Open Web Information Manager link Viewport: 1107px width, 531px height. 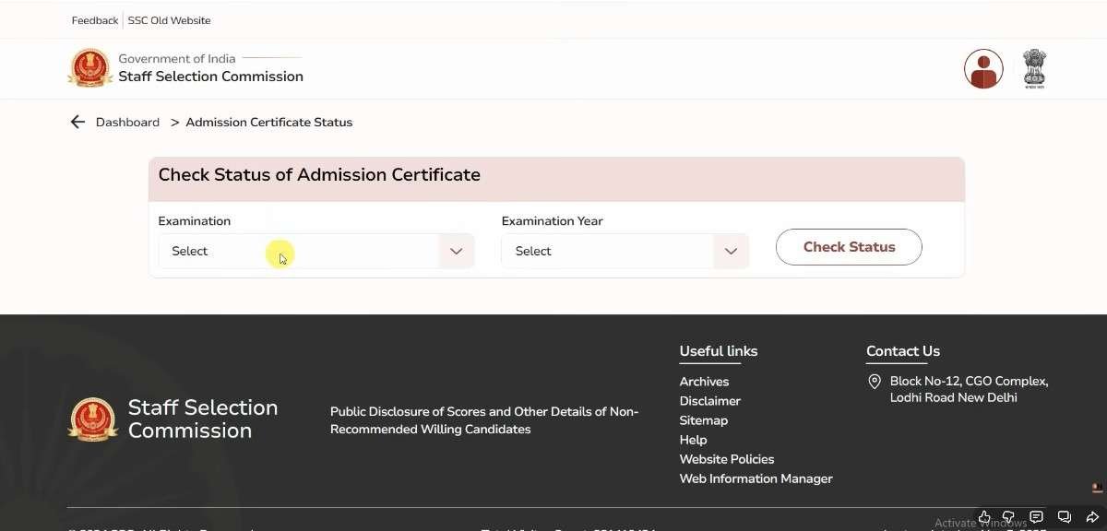[756, 478]
